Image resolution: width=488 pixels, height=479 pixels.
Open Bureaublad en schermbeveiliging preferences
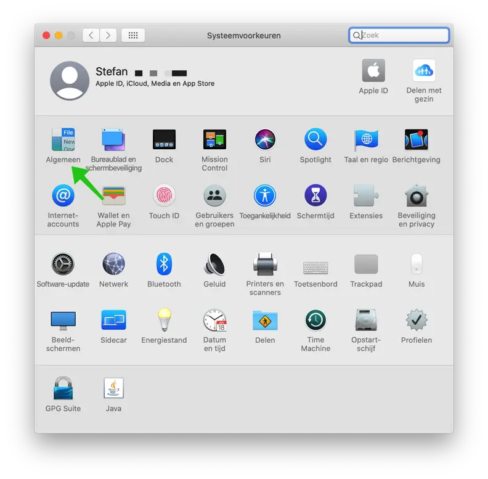[x=113, y=139]
